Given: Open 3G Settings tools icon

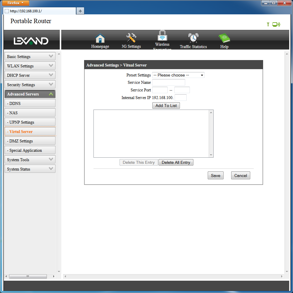Looking at the screenshot, I should (x=131, y=38).
